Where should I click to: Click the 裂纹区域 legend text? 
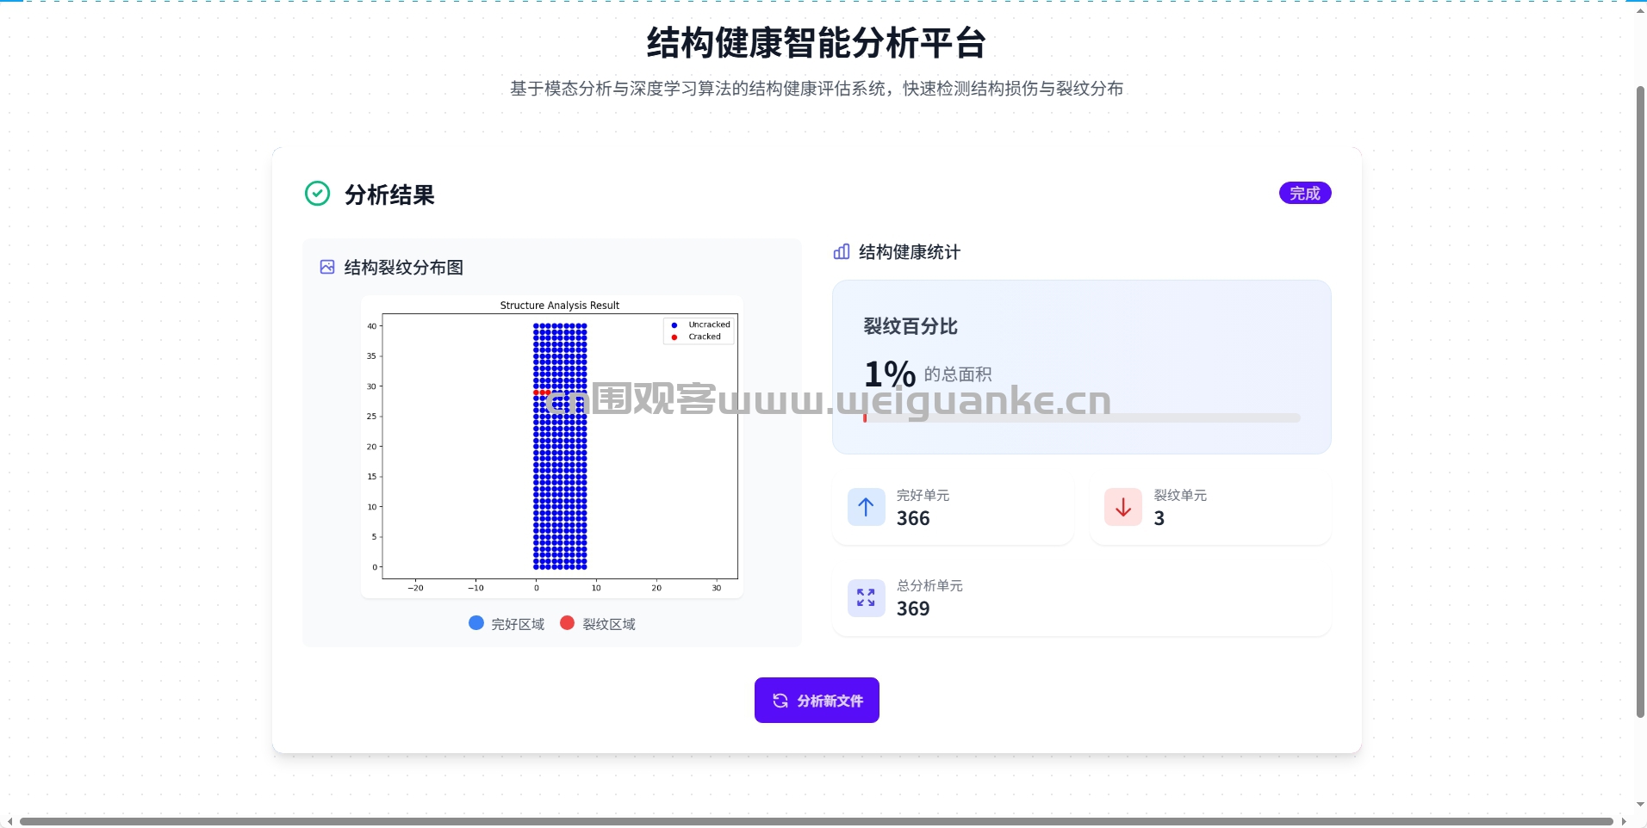609,624
